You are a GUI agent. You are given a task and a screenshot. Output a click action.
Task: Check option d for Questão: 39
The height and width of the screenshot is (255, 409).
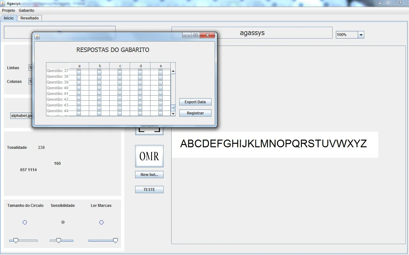(140, 83)
